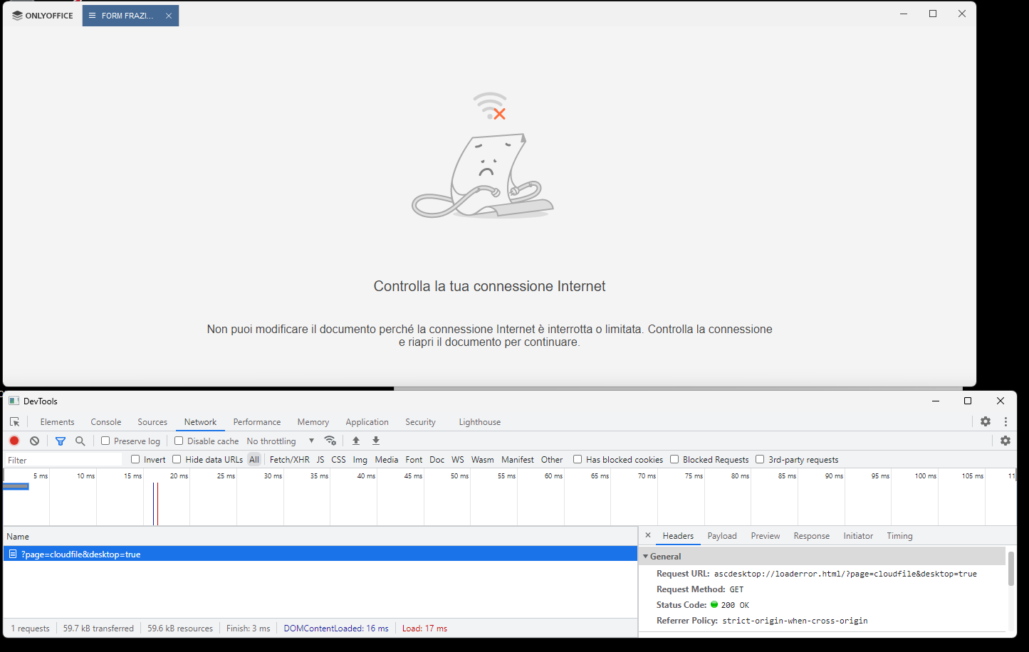Screen dimensions: 1029x652
Task: Select the inspect element picker icon
Action: click(x=14, y=422)
